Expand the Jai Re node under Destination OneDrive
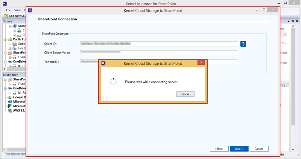 10,93
